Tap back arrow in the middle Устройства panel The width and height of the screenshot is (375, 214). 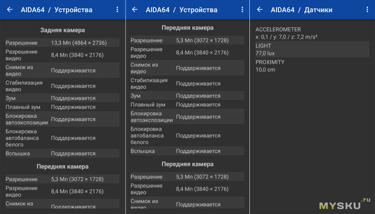point(135,9)
